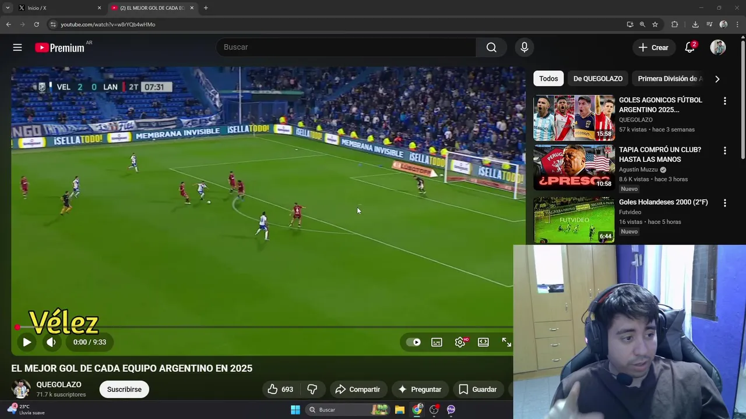Start voice search with the microphone icon
This screenshot has height=419, width=746.
pyautogui.click(x=525, y=47)
